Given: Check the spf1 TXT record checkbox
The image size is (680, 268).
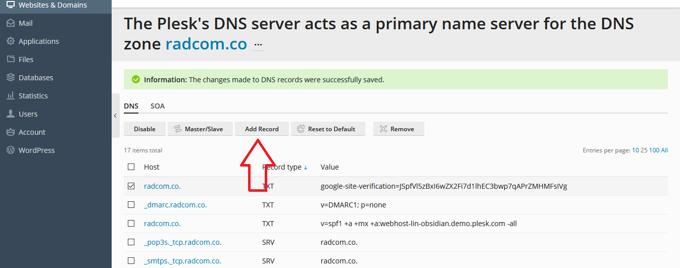Looking at the screenshot, I should (x=131, y=224).
